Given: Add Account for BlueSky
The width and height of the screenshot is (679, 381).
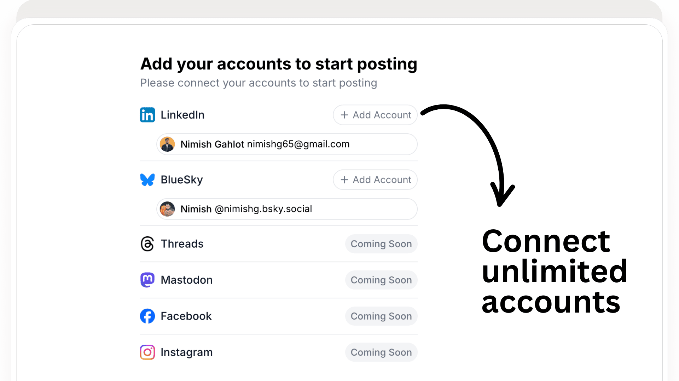Looking at the screenshot, I should (x=375, y=180).
